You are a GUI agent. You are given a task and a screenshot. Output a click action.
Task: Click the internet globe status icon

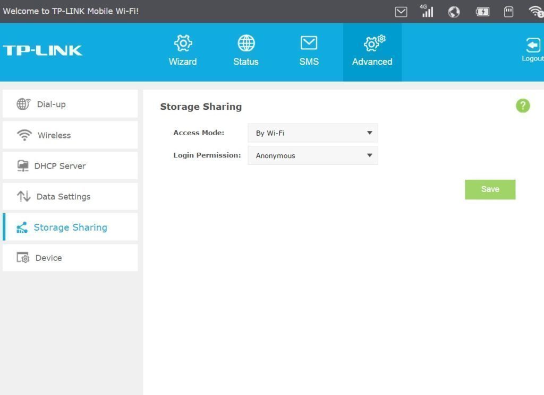tap(454, 12)
